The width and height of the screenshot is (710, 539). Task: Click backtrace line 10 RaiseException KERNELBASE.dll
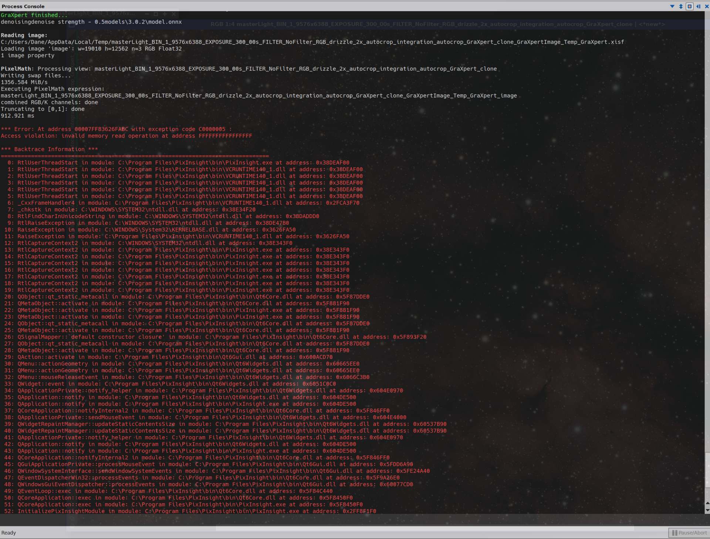click(150, 230)
